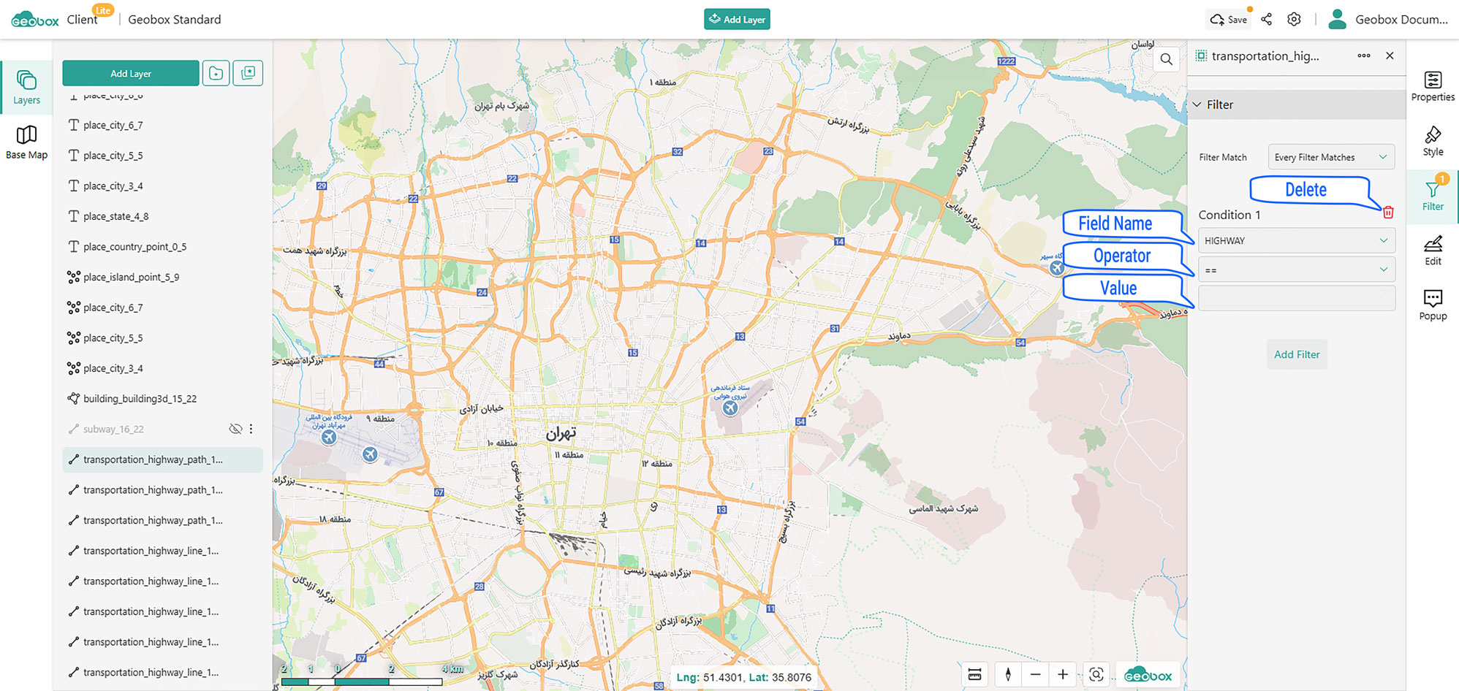1459x691 pixels.
Task: Click the filter Value input field
Action: pyautogui.click(x=1296, y=299)
